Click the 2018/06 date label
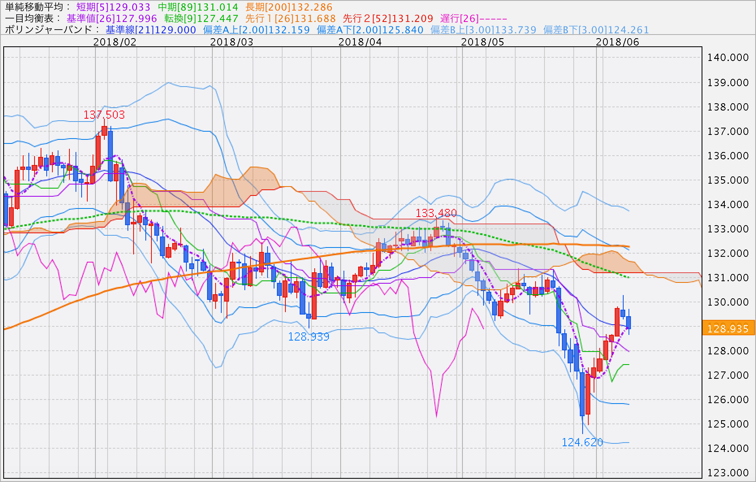The width and height of the screenshot is (756, 482). tap(618, 42)
